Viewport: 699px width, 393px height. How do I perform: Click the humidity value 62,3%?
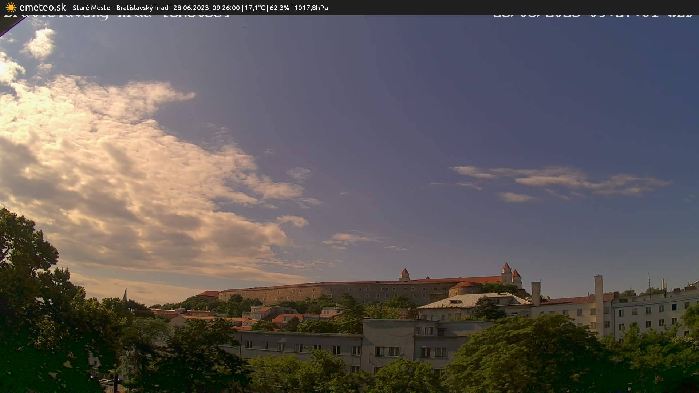[x=279, y=7]
